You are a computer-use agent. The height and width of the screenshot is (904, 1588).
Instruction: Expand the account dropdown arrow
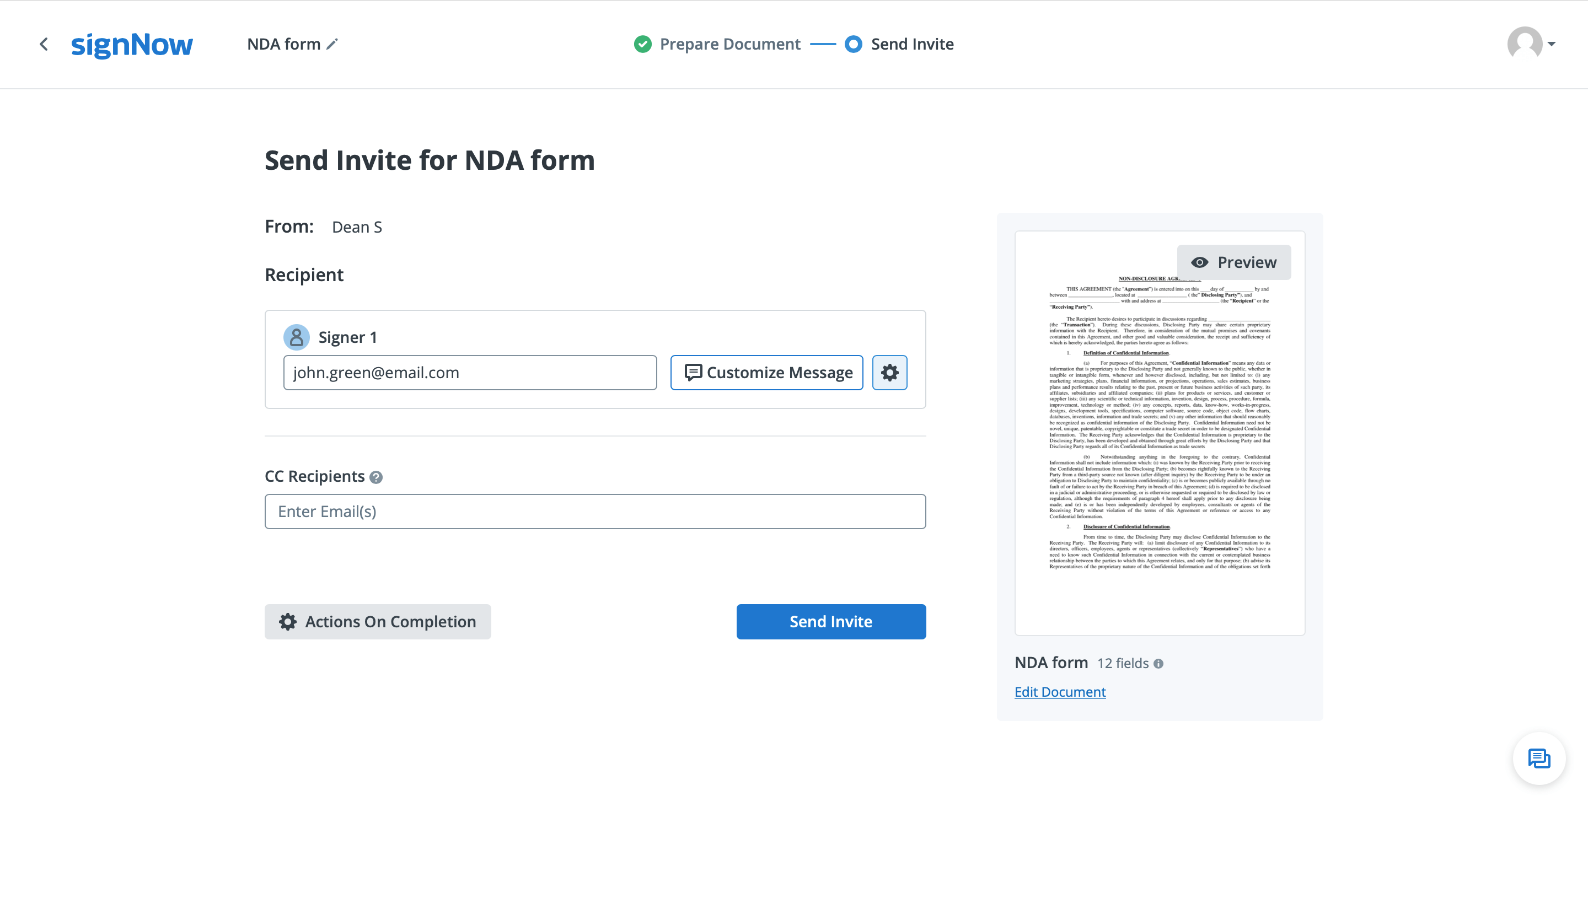pyautogui.click(x=1552, y=44)
